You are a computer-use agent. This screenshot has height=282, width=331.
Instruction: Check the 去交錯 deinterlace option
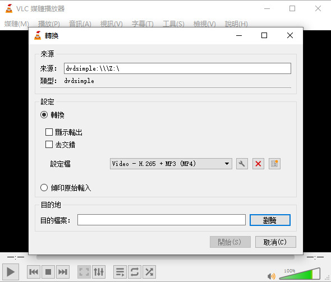point(49,145)
